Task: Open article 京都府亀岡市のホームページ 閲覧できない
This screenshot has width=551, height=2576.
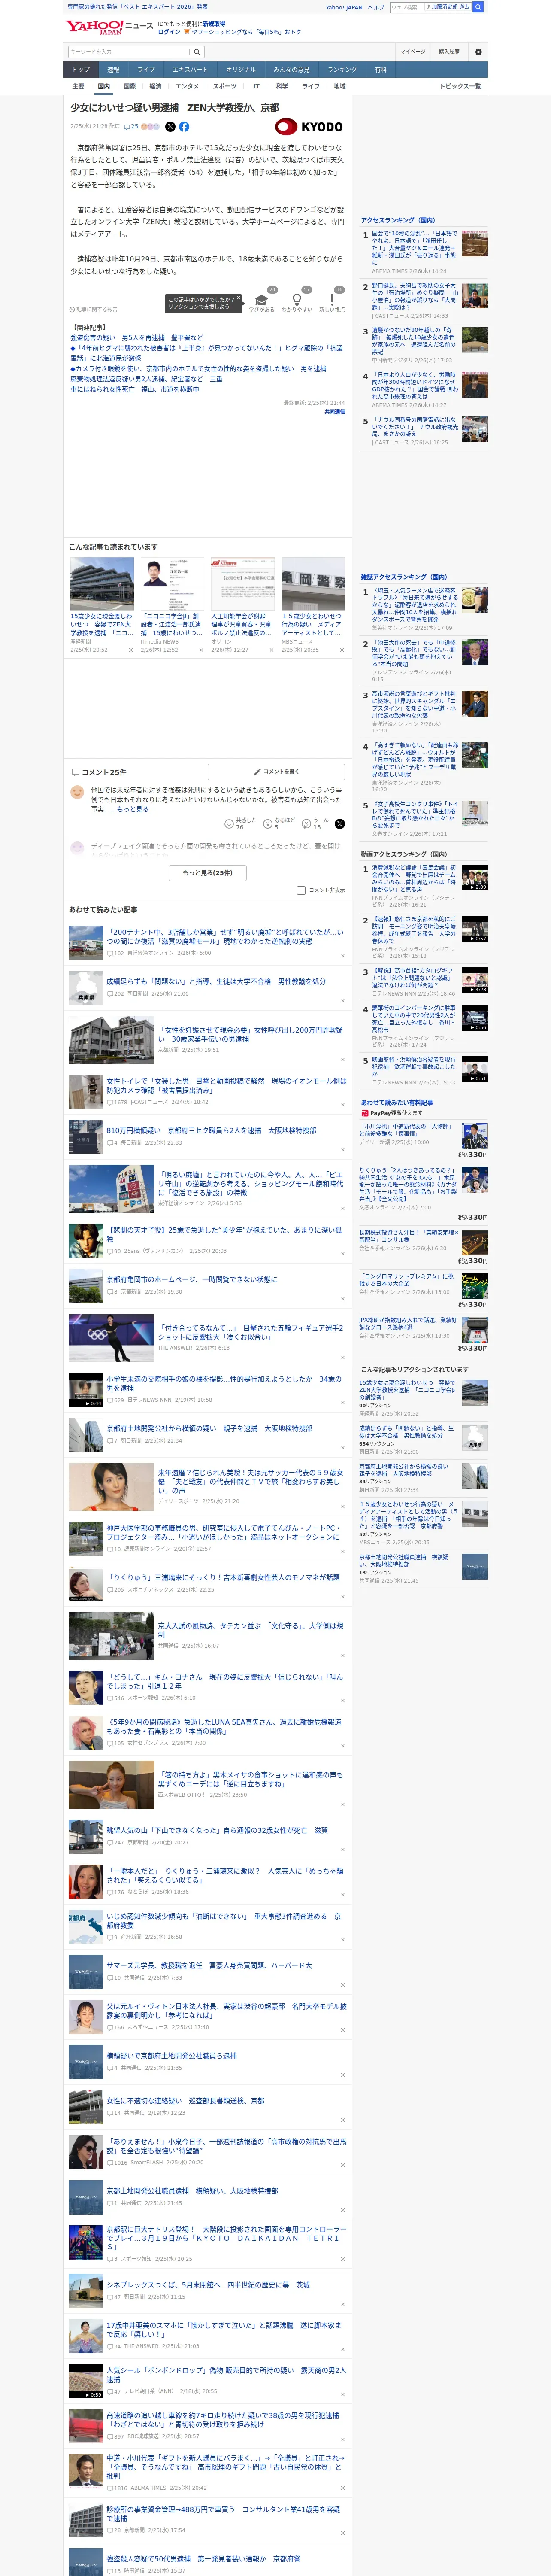Action: pos(192,1280)
